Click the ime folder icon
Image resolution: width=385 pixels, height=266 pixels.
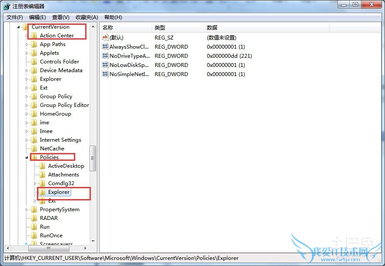coord(34,123)
